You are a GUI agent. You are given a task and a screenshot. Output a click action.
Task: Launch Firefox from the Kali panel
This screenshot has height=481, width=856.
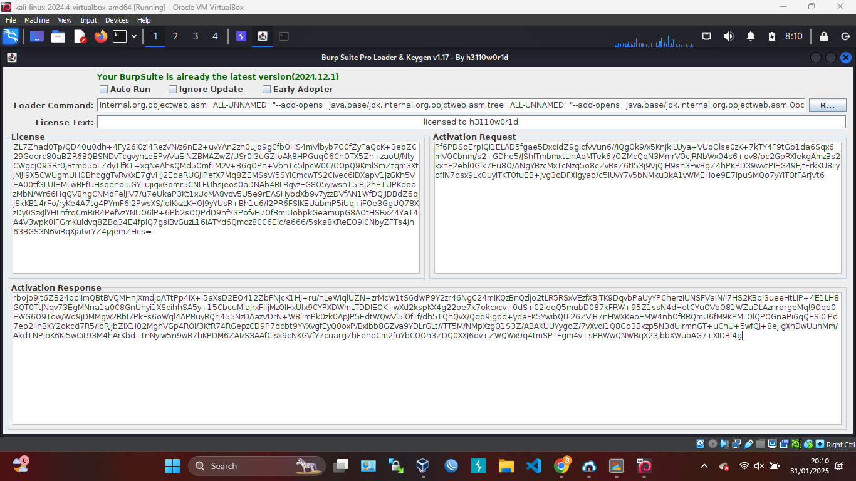101,36
